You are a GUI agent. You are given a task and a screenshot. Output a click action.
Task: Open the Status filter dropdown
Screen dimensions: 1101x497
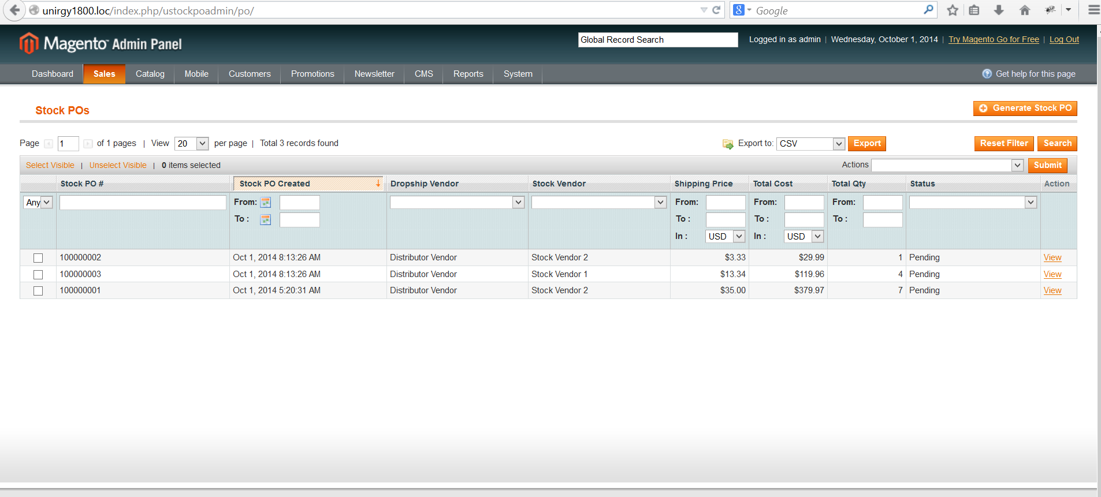973,203
